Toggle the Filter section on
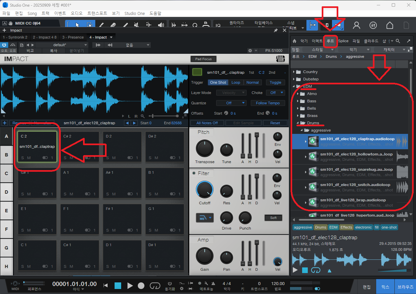This screenshot has width=416, height=294. [x=194, y=173]
